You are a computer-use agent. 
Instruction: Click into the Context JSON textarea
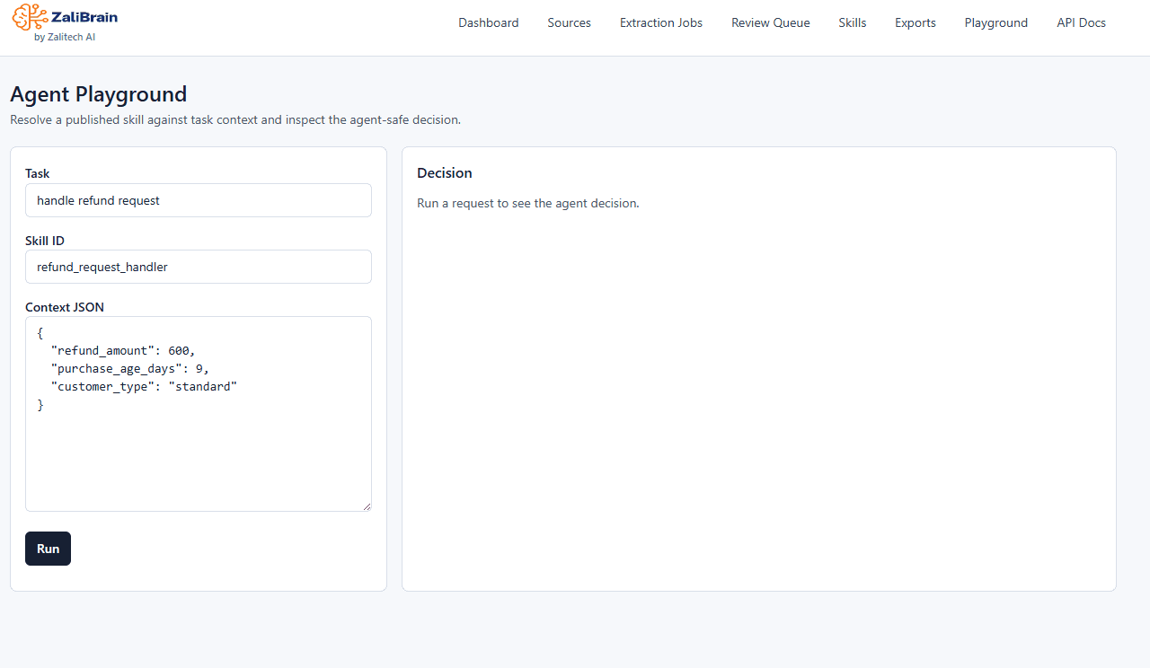pos(199,414)
